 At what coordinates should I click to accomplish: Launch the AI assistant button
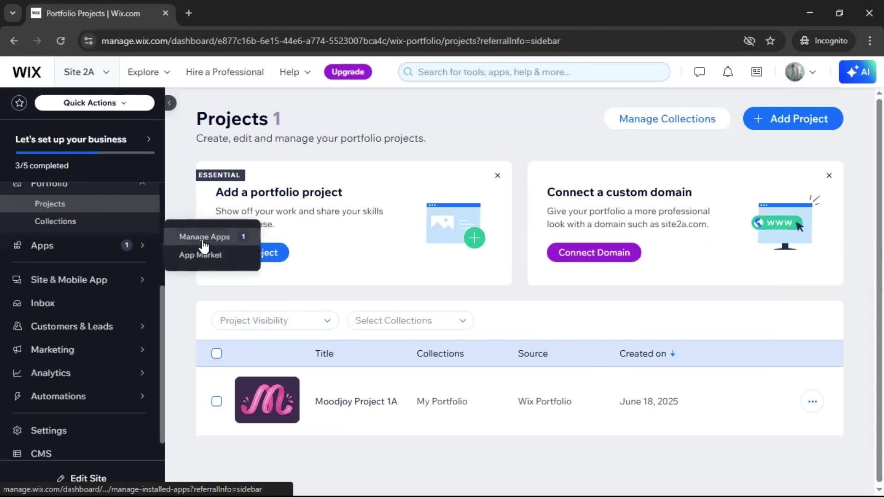click(857, 72)
